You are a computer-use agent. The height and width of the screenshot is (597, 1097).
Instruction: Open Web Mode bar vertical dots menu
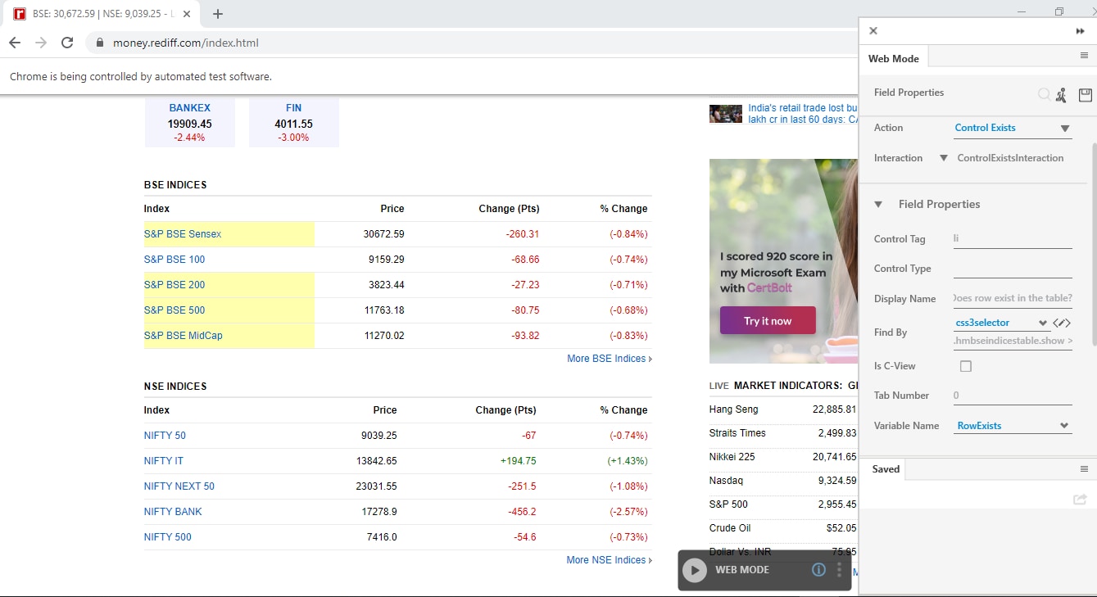point(839,570)
